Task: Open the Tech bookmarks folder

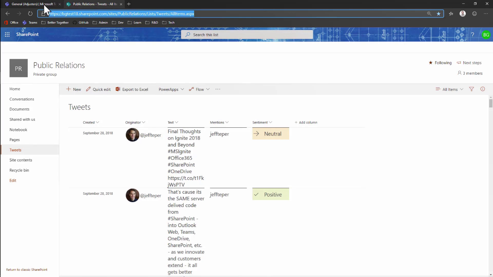Action: [168, 23]
